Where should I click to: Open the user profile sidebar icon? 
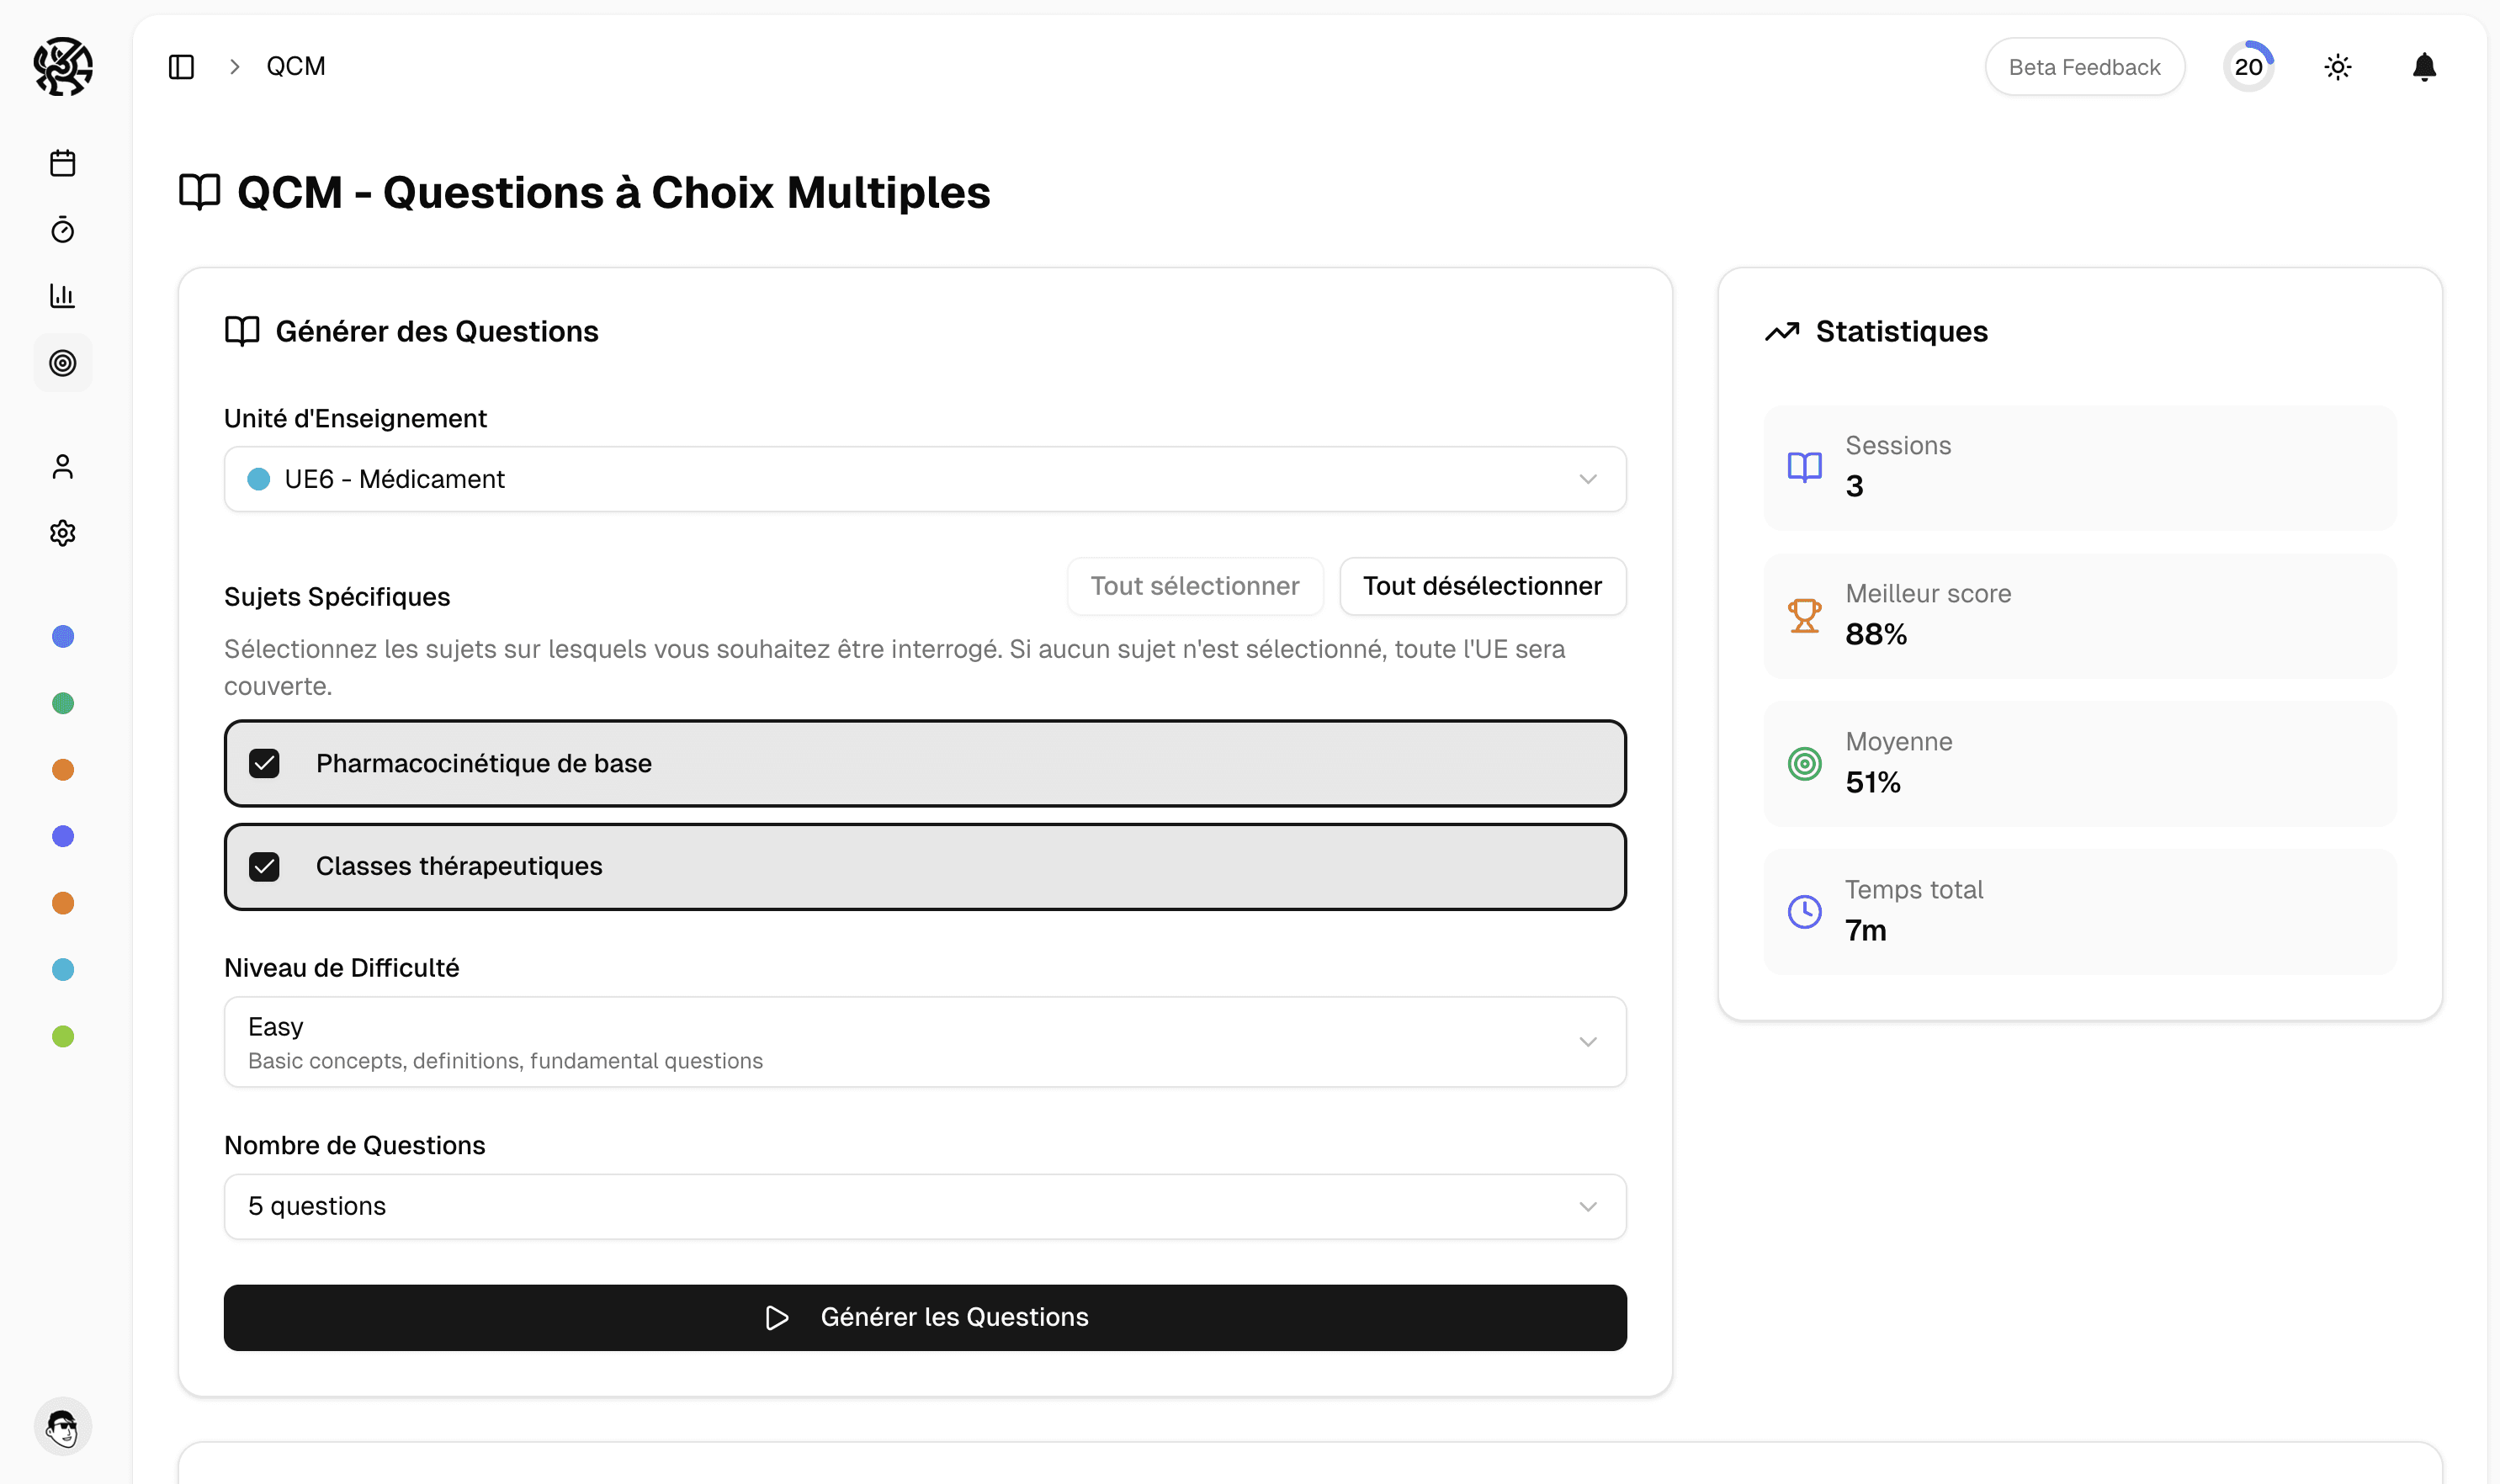[62, 467]
